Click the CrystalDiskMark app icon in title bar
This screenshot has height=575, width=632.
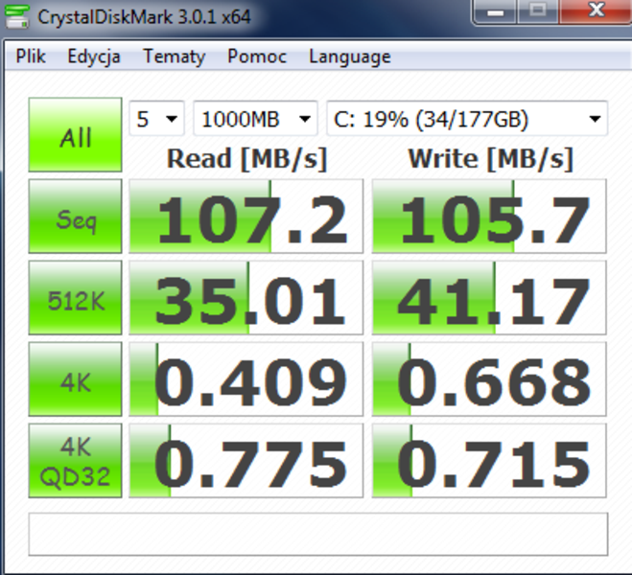17,16
